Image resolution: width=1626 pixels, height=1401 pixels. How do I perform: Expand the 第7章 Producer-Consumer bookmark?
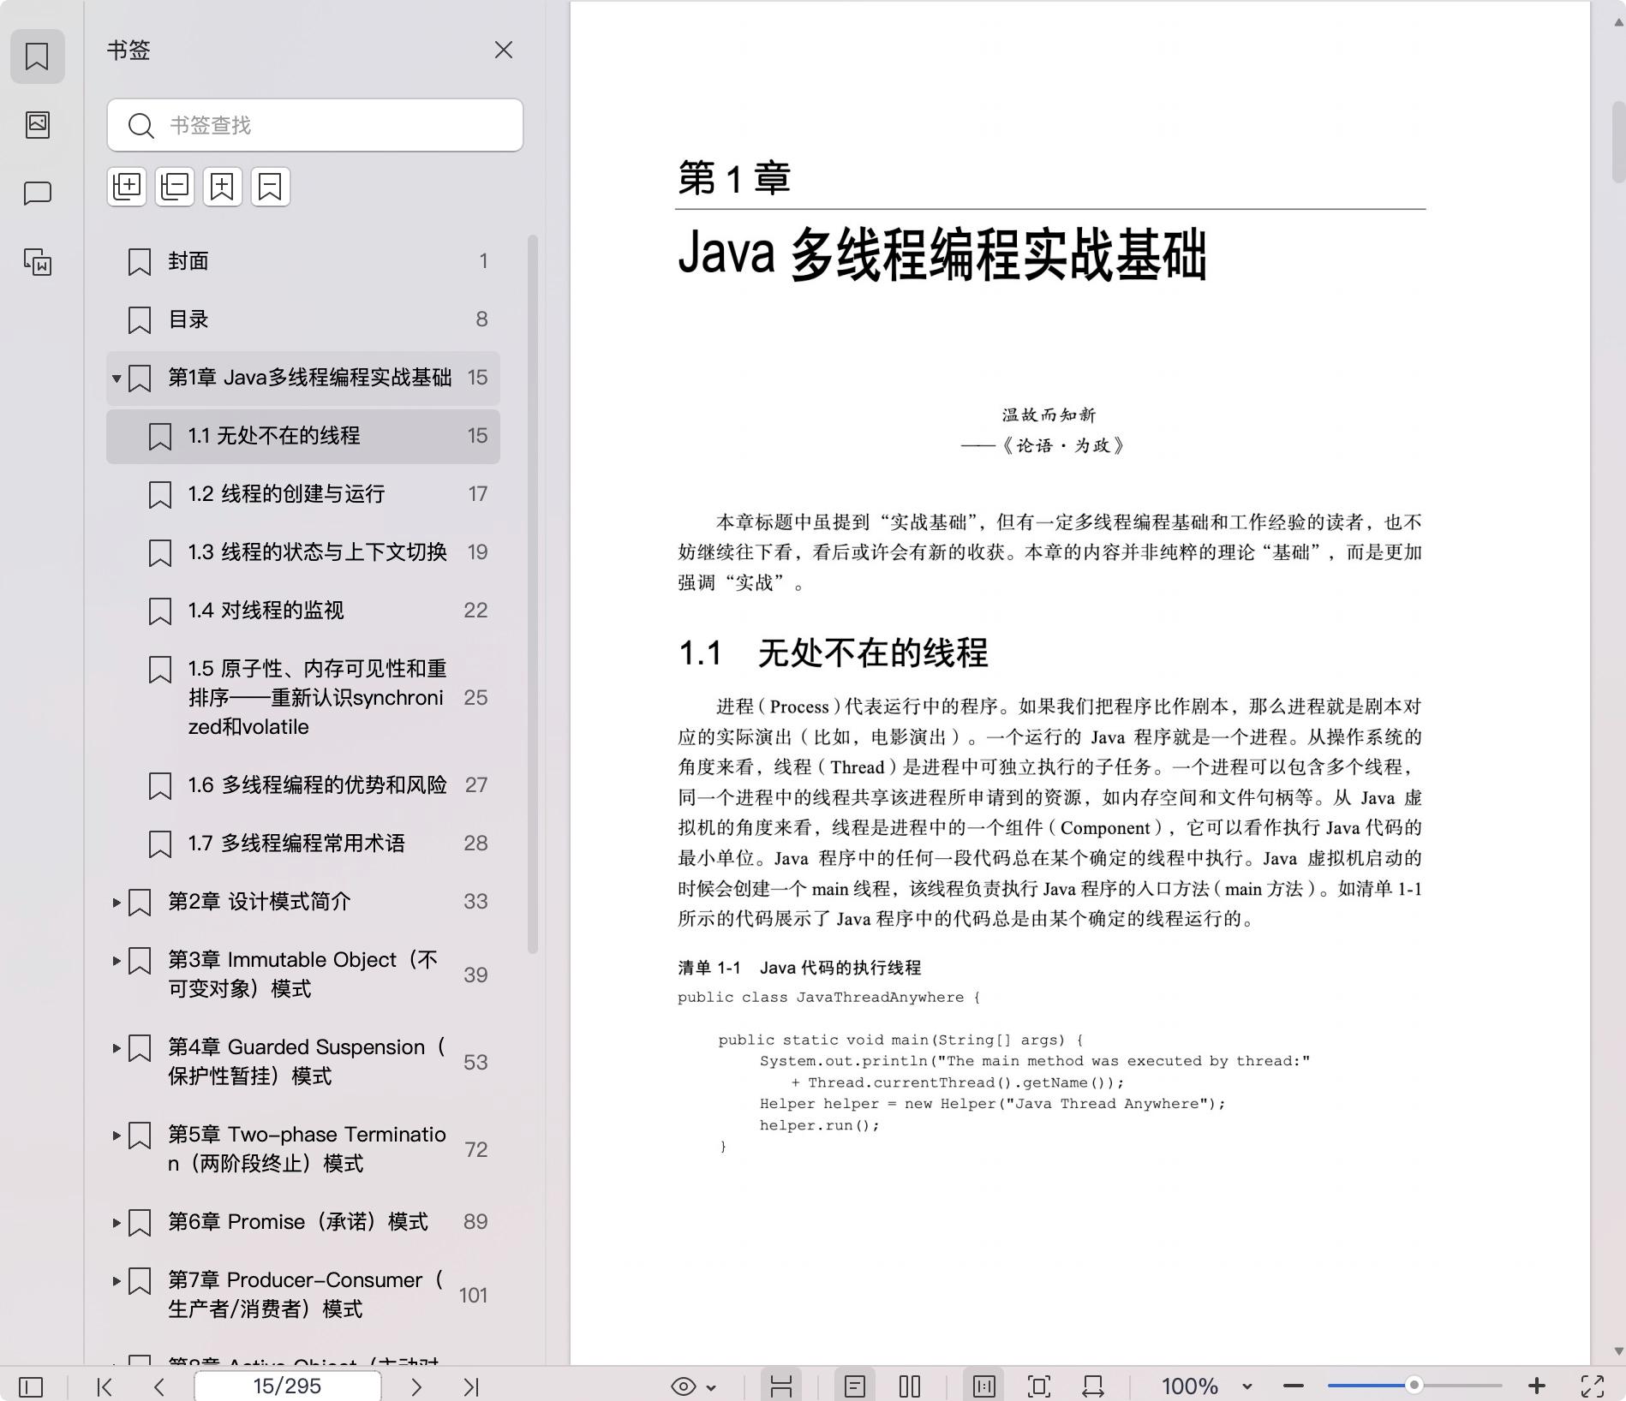coord(117,1280)
